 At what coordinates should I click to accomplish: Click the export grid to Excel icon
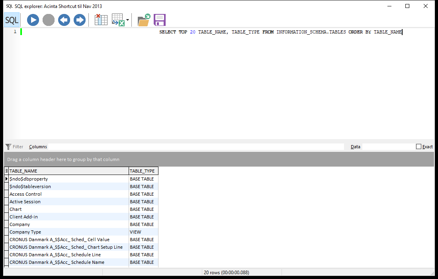[x=118, y=20]
